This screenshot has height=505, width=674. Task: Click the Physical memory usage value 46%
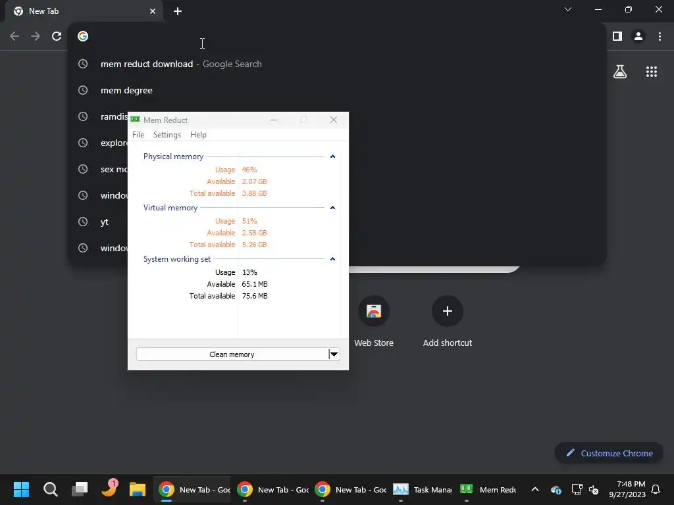click(249, 170)
